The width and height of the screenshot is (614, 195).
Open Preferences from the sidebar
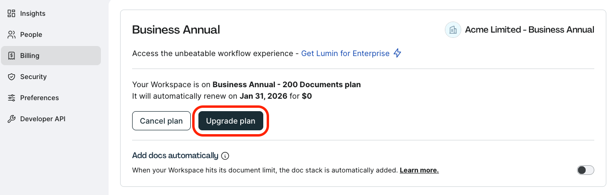click(51, 98)
